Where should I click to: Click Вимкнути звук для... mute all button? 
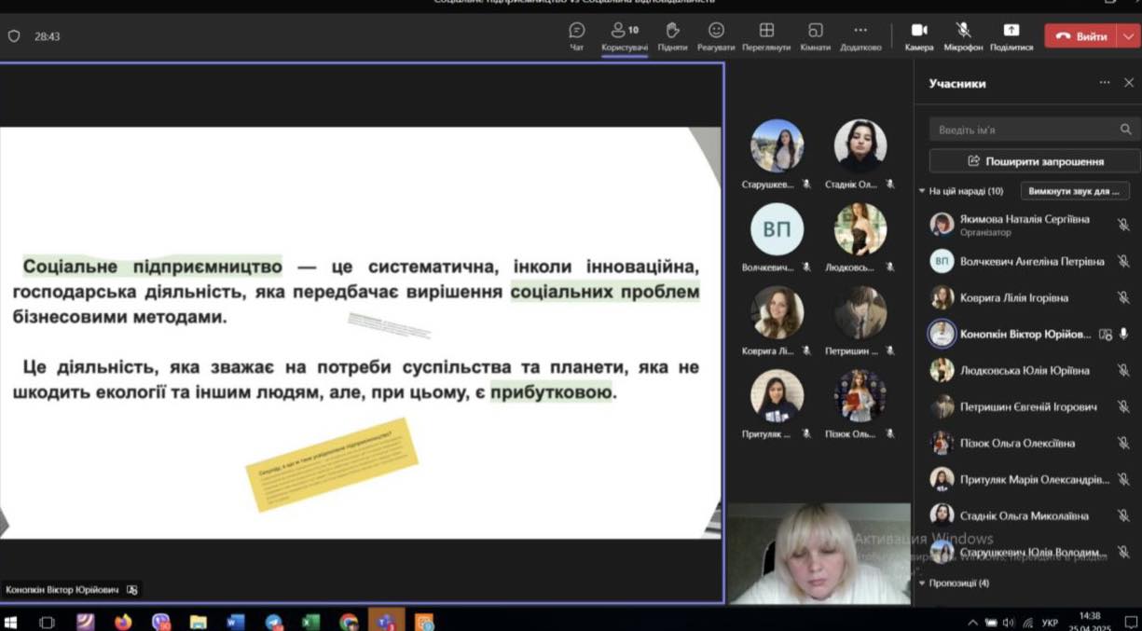[1075, 191]
